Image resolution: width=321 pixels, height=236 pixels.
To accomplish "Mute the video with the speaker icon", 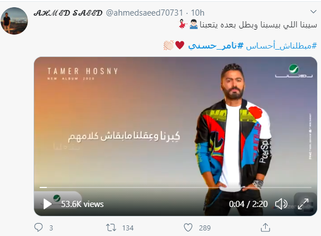I will point(281,204).
